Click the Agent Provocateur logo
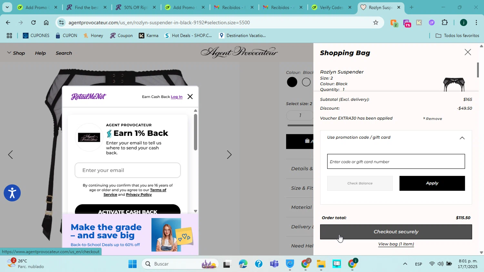484x272 pixels. (x=239, y=52)
